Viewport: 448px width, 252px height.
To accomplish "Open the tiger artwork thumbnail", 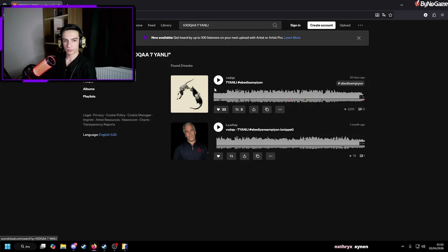I will [x=189, y=94].
